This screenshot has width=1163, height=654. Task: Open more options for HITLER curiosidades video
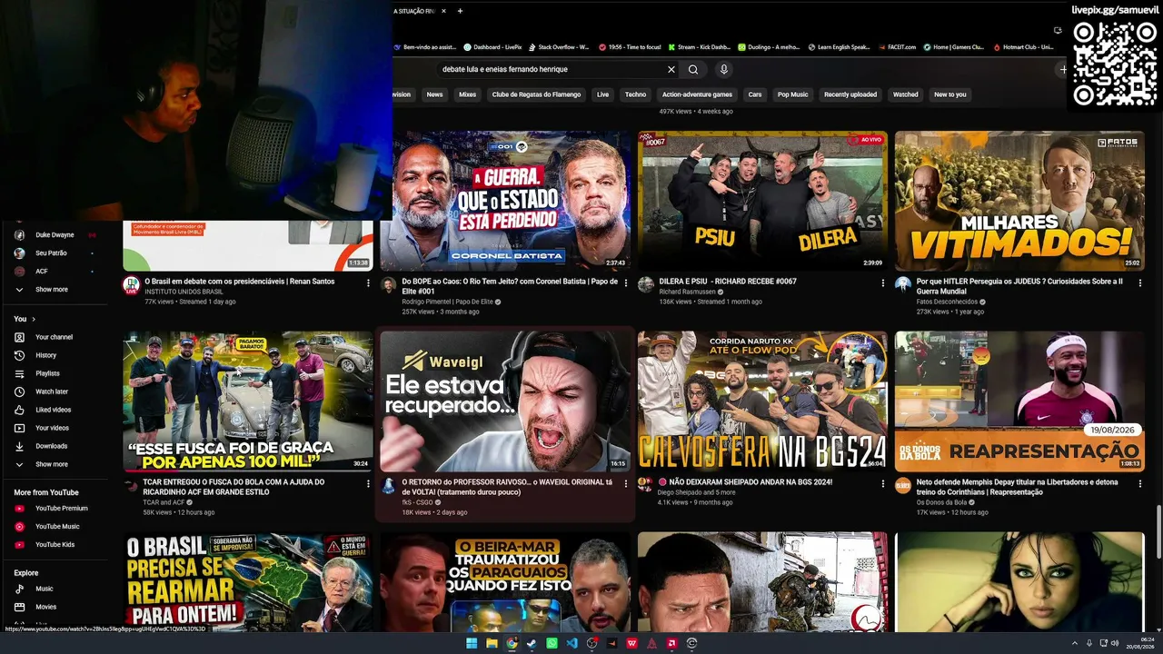tap(1140, 283)
